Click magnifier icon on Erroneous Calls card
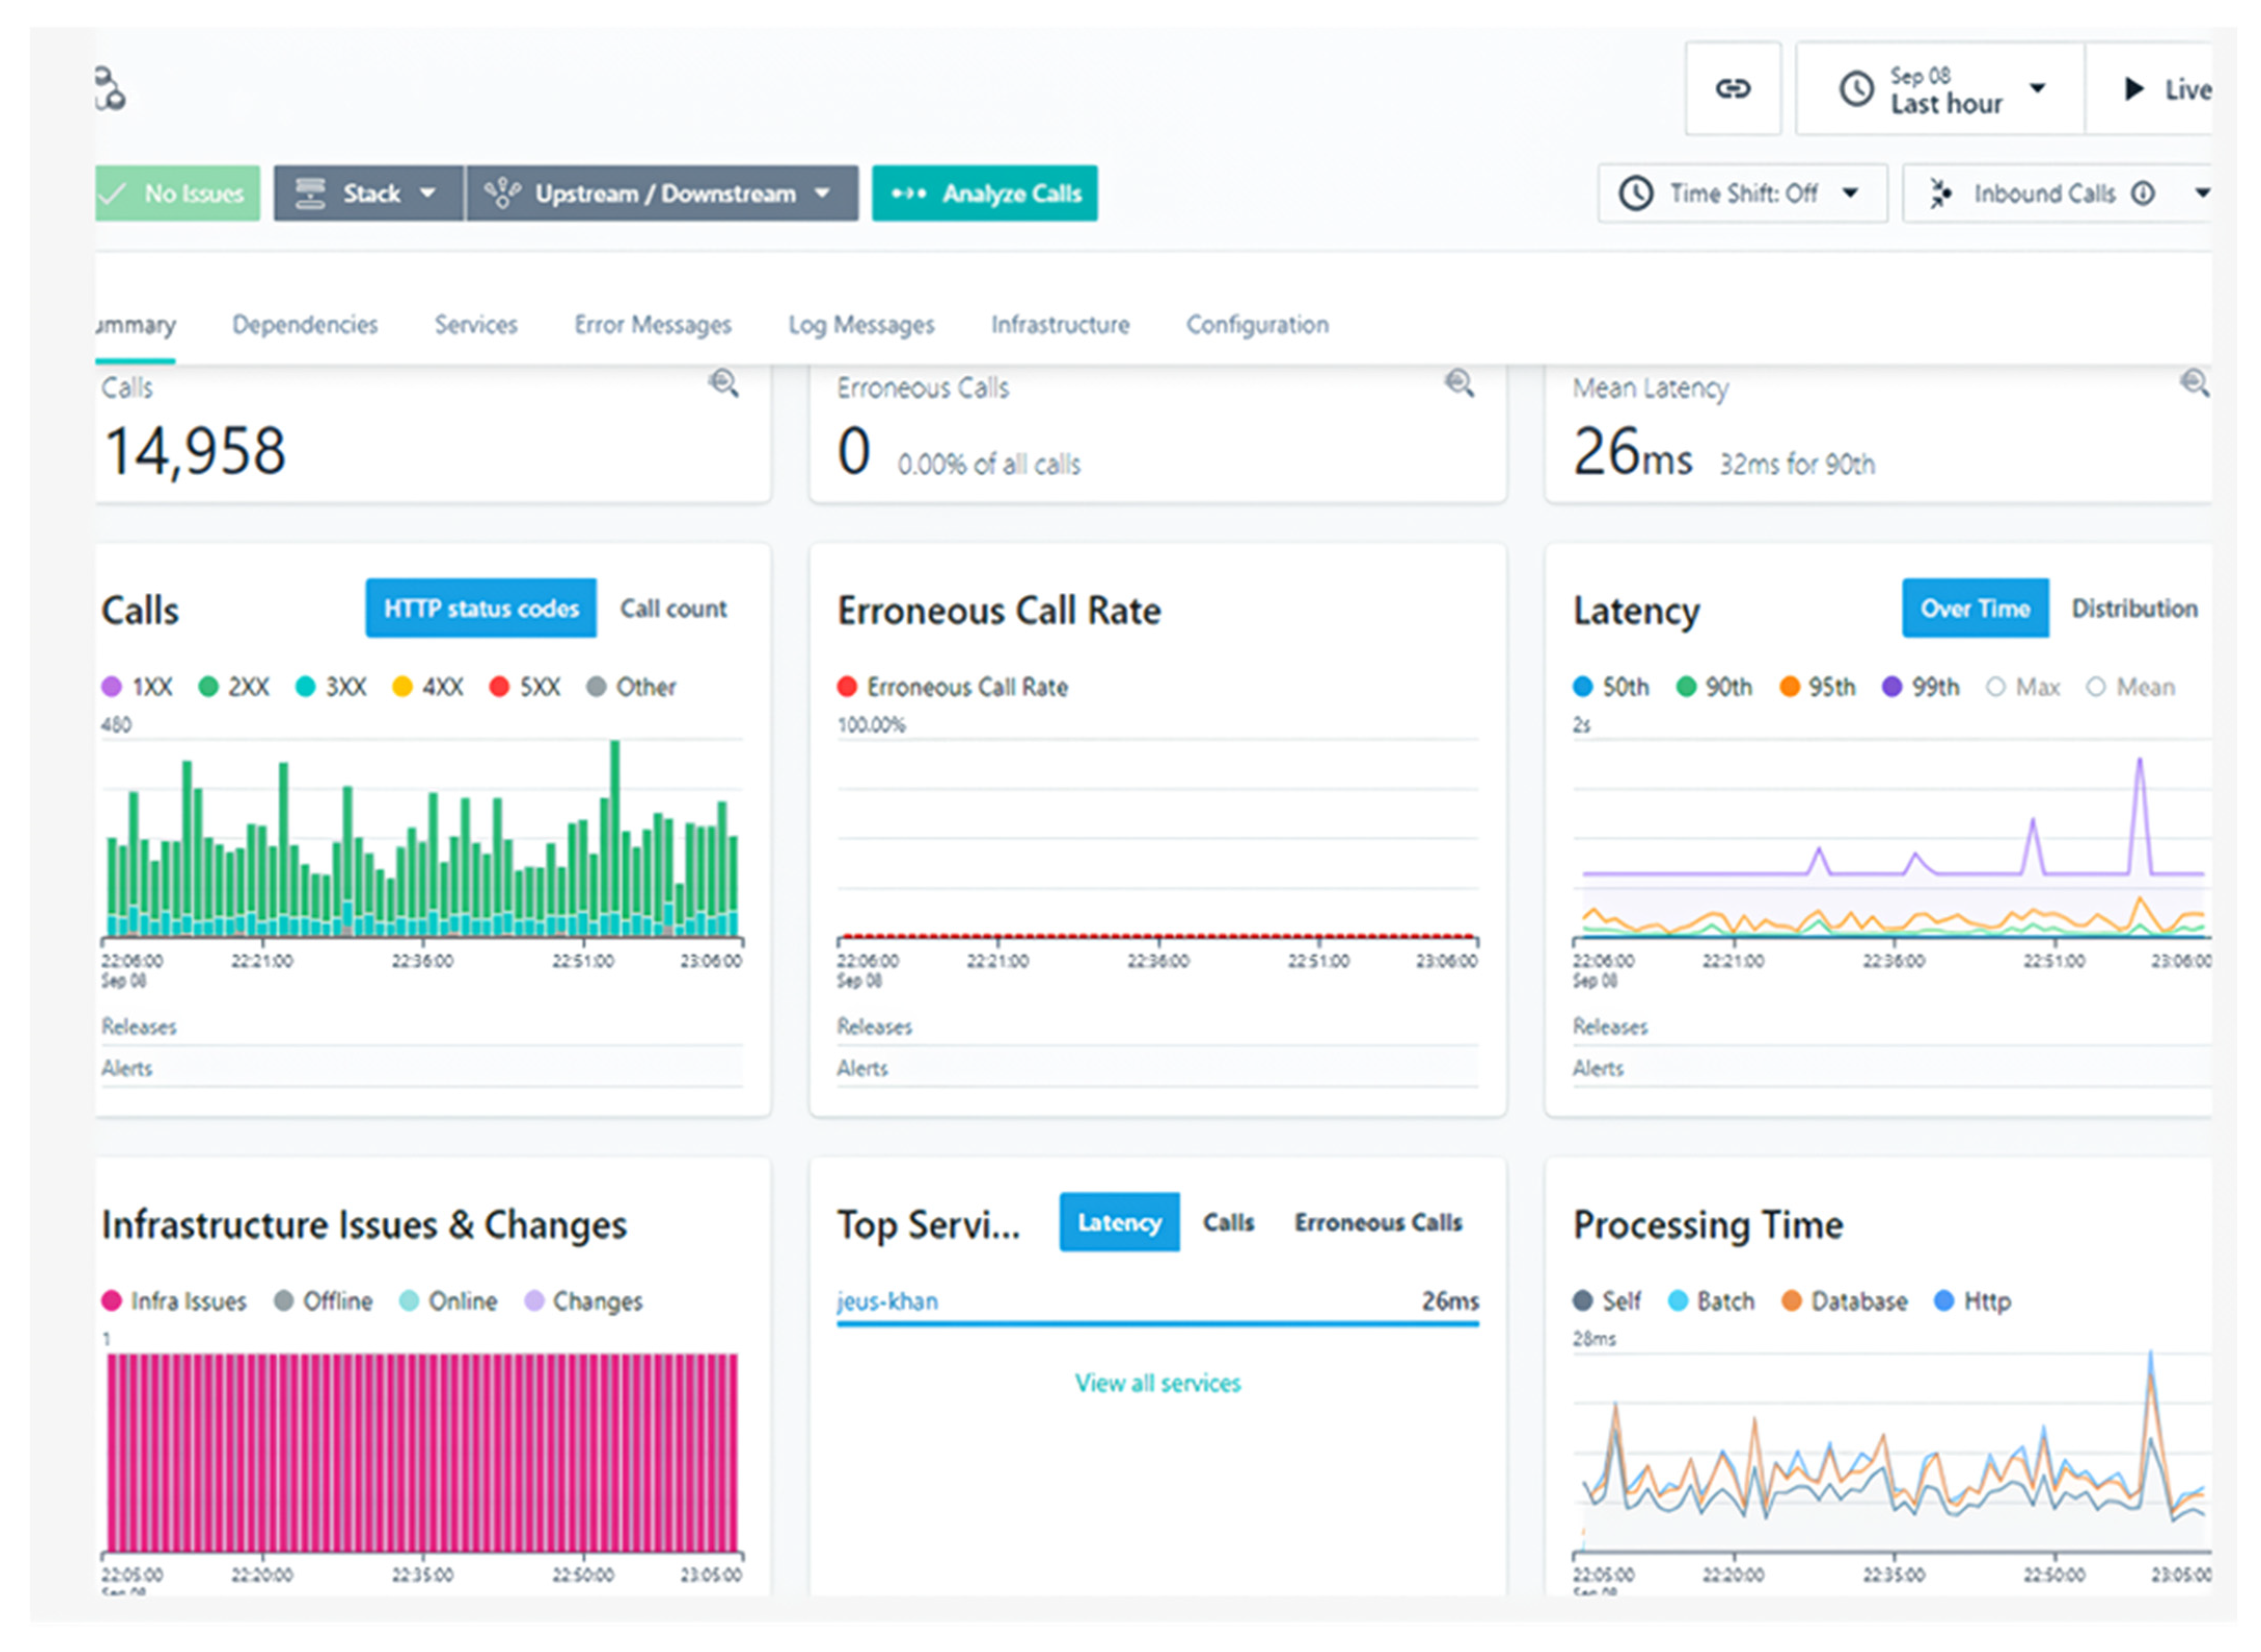Screen dimensions: 2261x1652 click(1459, 383)
